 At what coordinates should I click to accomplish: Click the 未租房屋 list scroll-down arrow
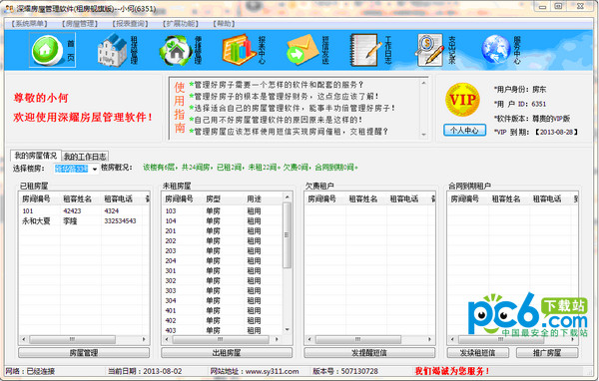pyautogui.click(x=288, y=329)
